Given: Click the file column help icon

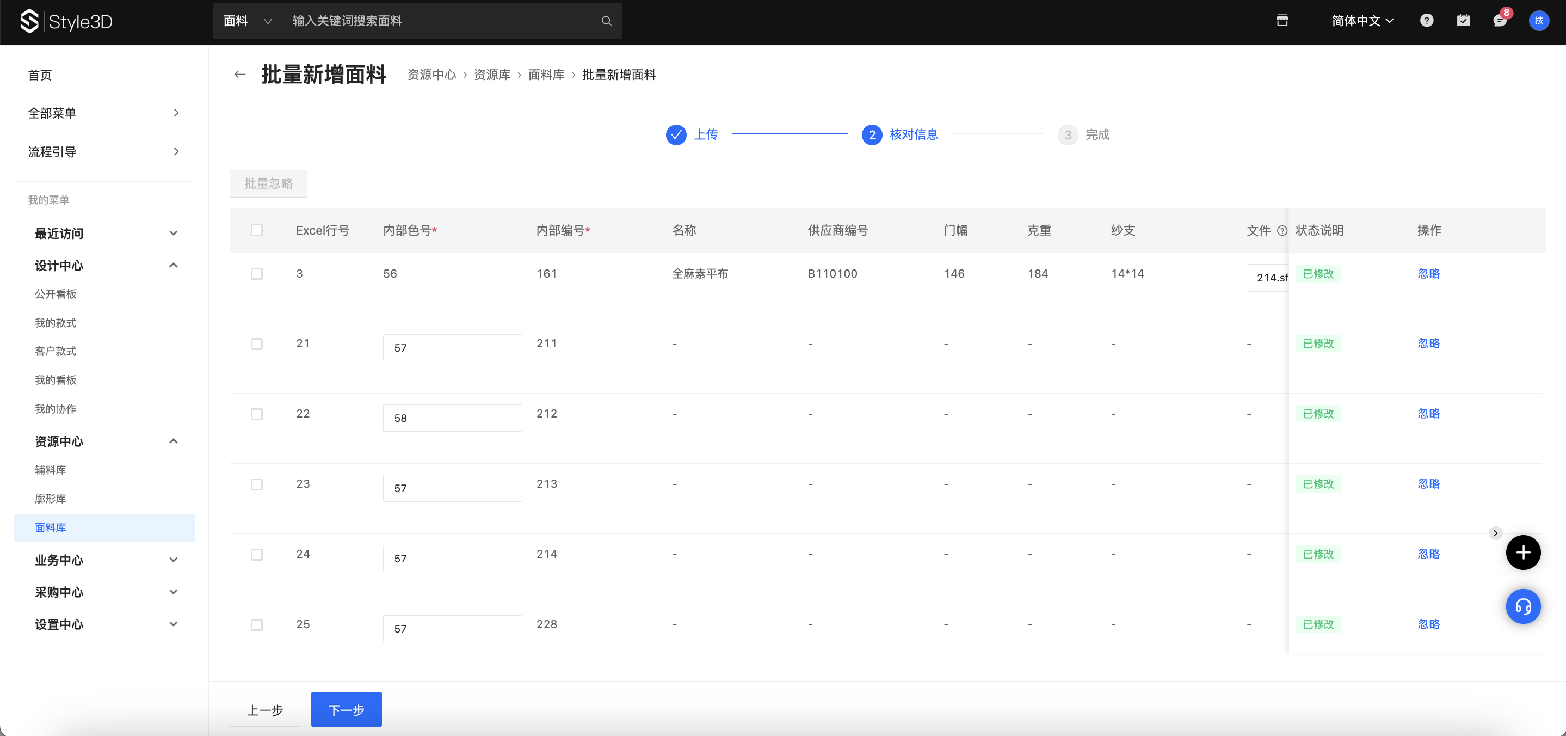Looking at the screenshot, I should click(1281, 230).
